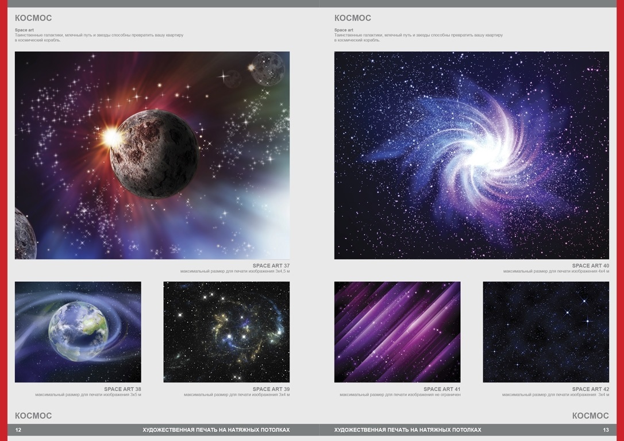624x441 pixels.
Task: Click the Space Art 37 planet image
Action: 152,155
